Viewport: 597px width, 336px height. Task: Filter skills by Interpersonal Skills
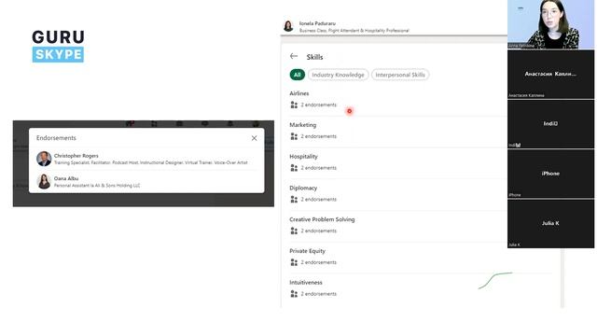tap(400, 75)
